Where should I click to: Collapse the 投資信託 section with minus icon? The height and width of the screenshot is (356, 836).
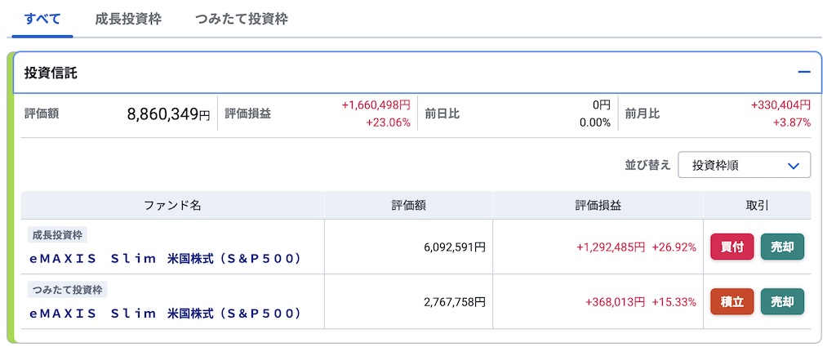804,73
